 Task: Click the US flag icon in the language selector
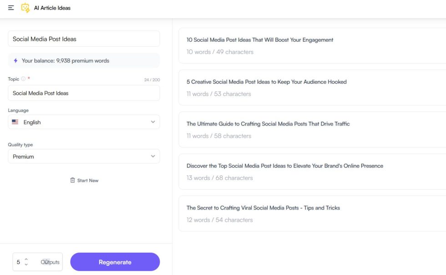pyautogui.click(x=15, y=122)
